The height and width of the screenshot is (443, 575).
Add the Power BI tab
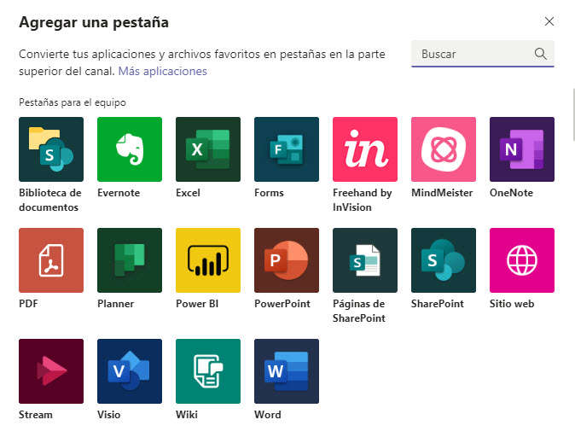[x=208, y=260]
